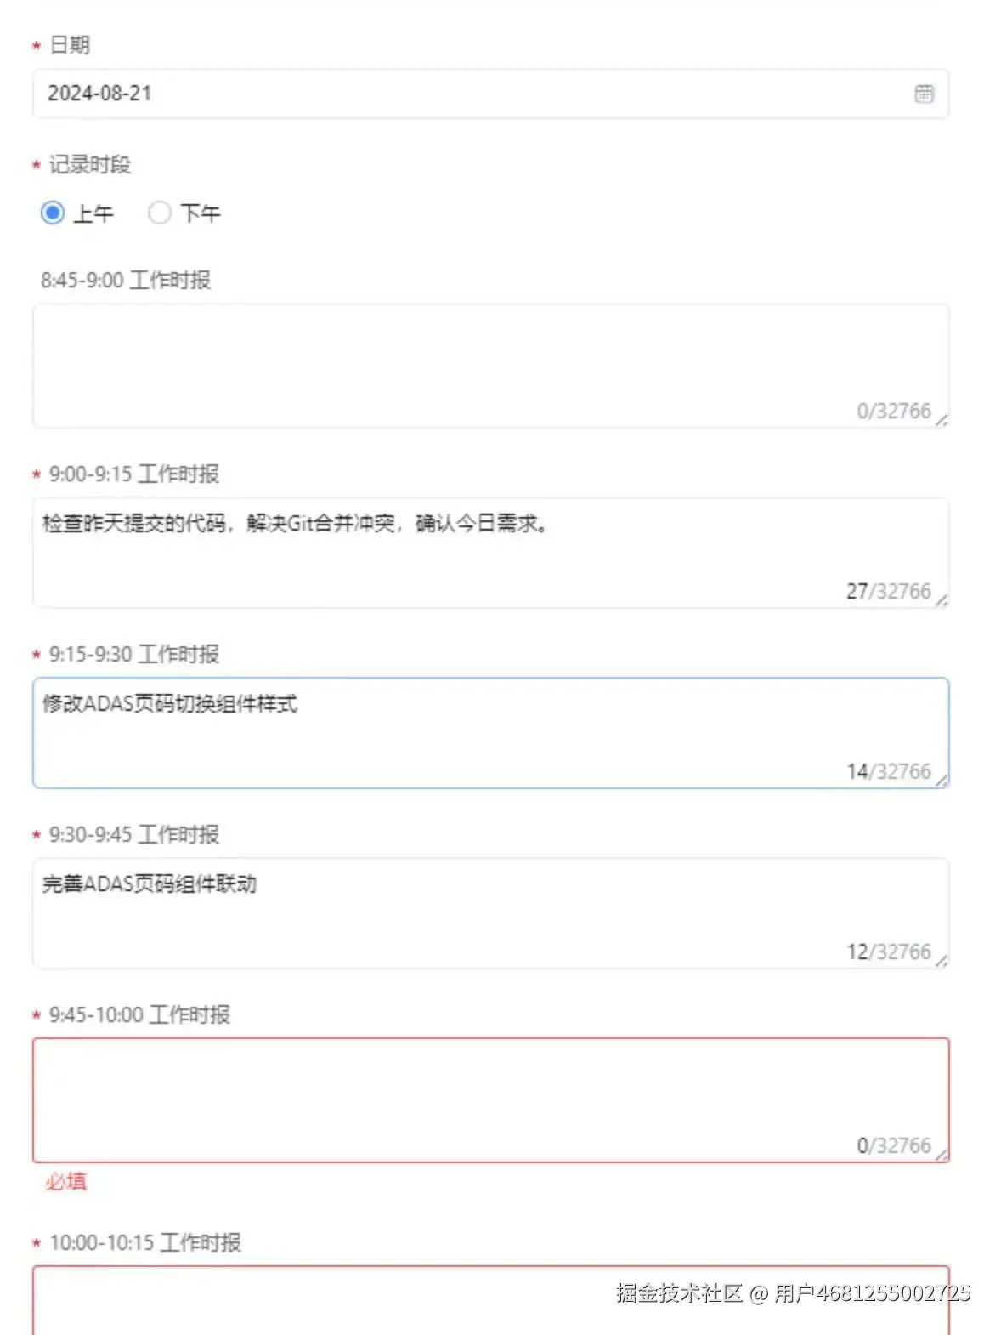Viewport: 1001px width, 1335px height.
Task: Select the 上午 radio button
Action: (53, 213)
